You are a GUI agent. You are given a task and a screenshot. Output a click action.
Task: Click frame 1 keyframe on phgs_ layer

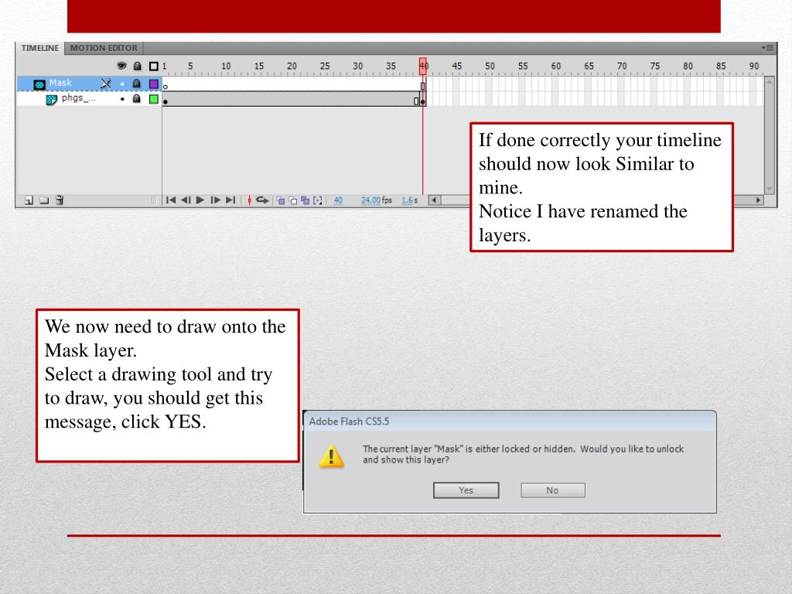click(166, 101)
